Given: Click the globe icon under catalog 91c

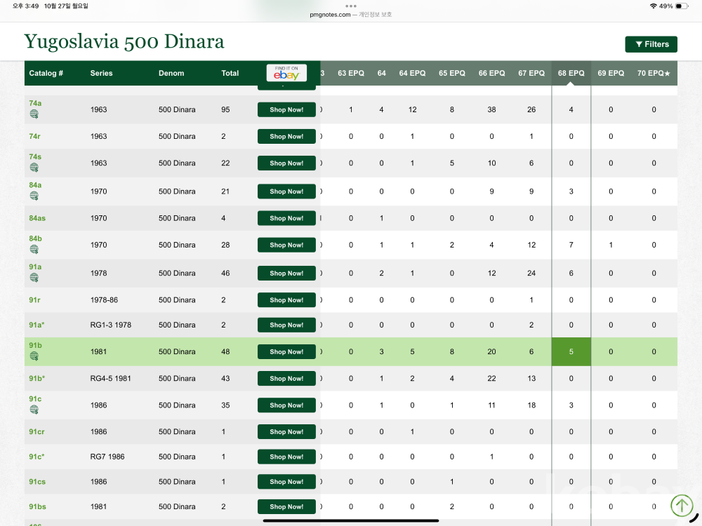Looking at the screenshot, I should pos(34,410).
